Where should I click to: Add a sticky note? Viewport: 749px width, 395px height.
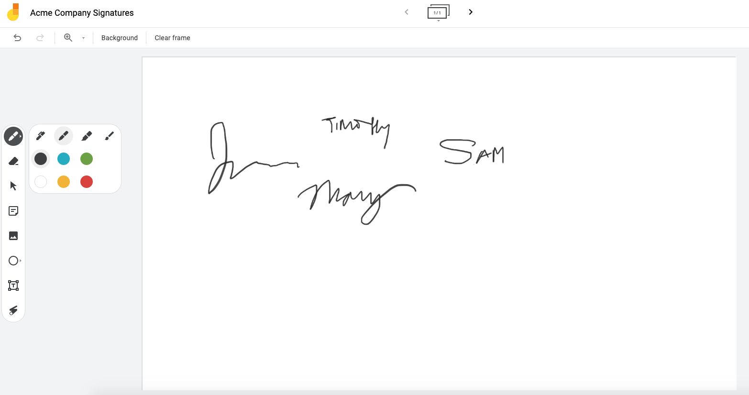coord(13,211)
